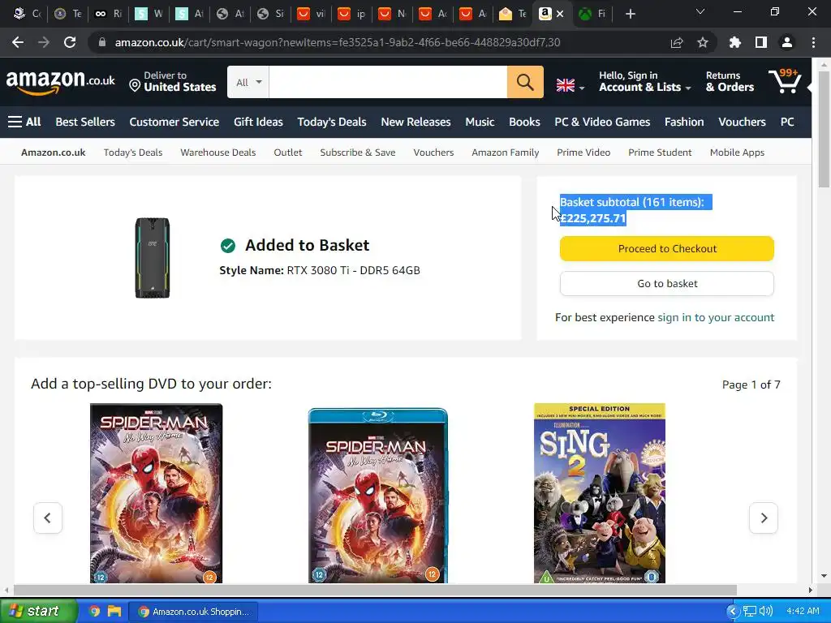Open the Music navigation item
This screenshot has height=623, width=831.
pyautogui.click(x=480, y=122)
